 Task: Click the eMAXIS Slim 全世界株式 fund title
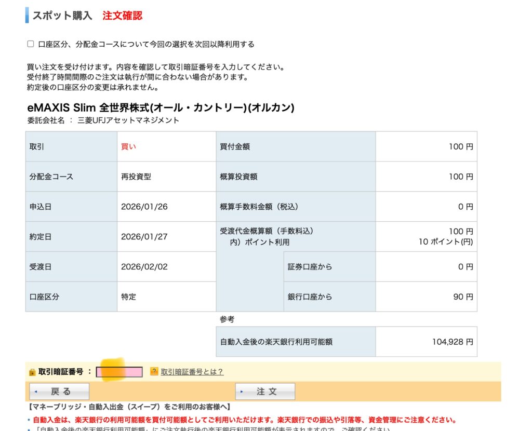(x=161, y=107)
